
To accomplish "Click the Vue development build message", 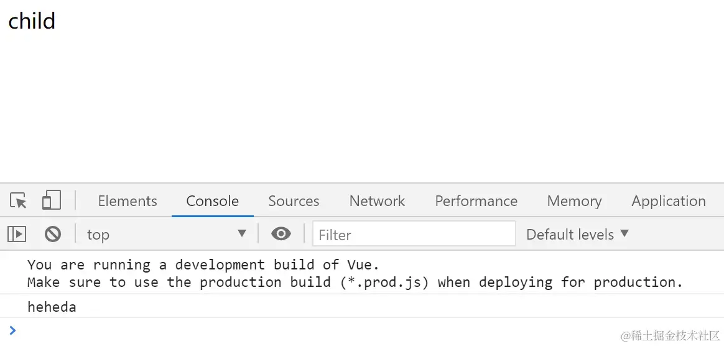I will [x=355, y=273].
